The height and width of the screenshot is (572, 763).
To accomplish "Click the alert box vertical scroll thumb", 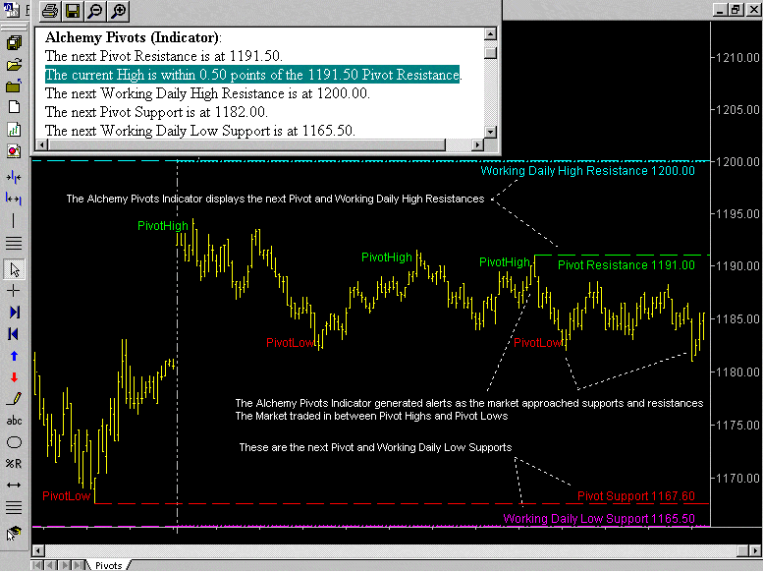I will [x=491, y=52].
